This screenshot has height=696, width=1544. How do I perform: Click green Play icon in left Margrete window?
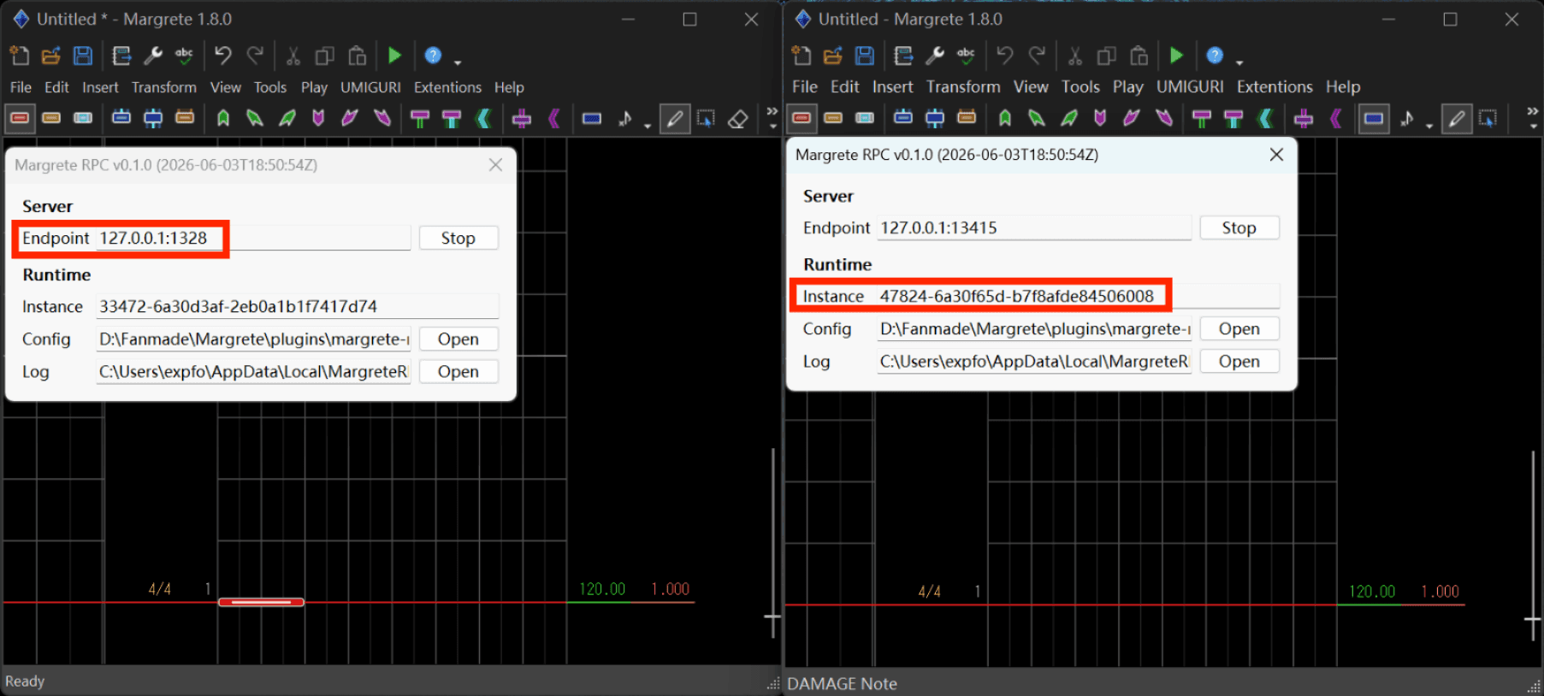tap(394, 56)
